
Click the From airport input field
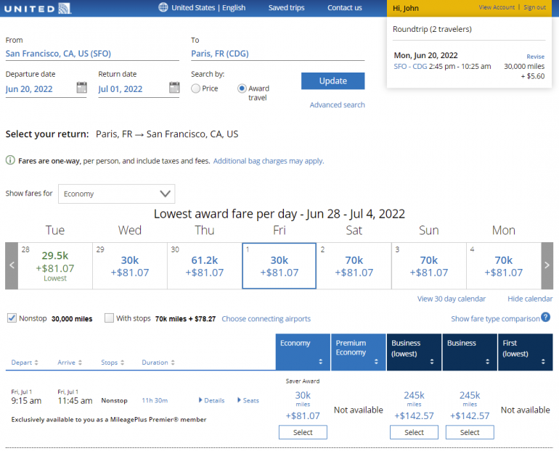coord(91,54)
